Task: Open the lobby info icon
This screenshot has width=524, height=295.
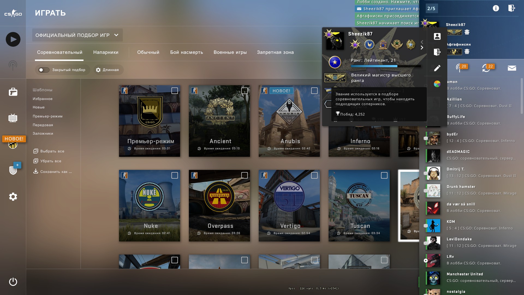Action: coord(496,8)
